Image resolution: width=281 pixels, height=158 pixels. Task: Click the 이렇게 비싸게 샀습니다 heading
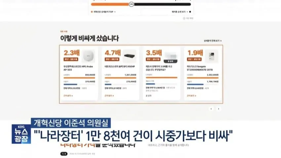[90, 38]
